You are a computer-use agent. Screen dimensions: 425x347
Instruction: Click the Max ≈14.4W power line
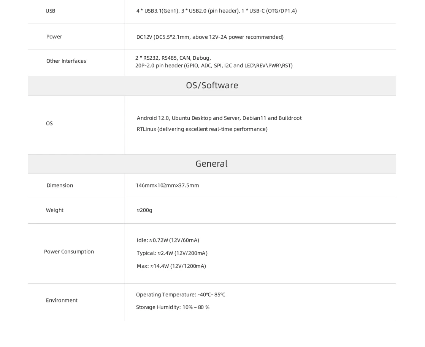coord(171,266)
